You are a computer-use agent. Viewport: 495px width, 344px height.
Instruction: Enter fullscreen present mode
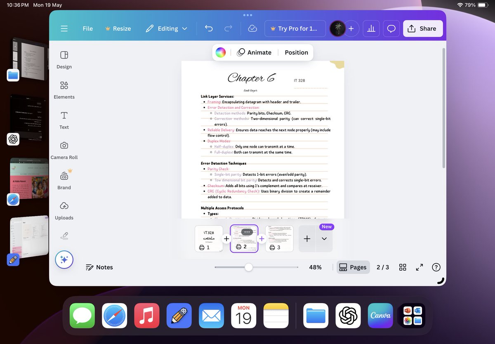tap(420, 267)
